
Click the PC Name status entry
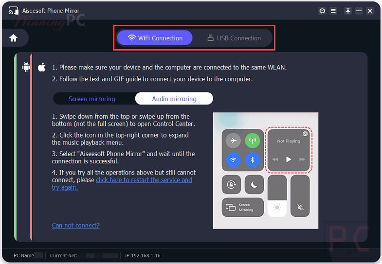click(x=28, y=255)
